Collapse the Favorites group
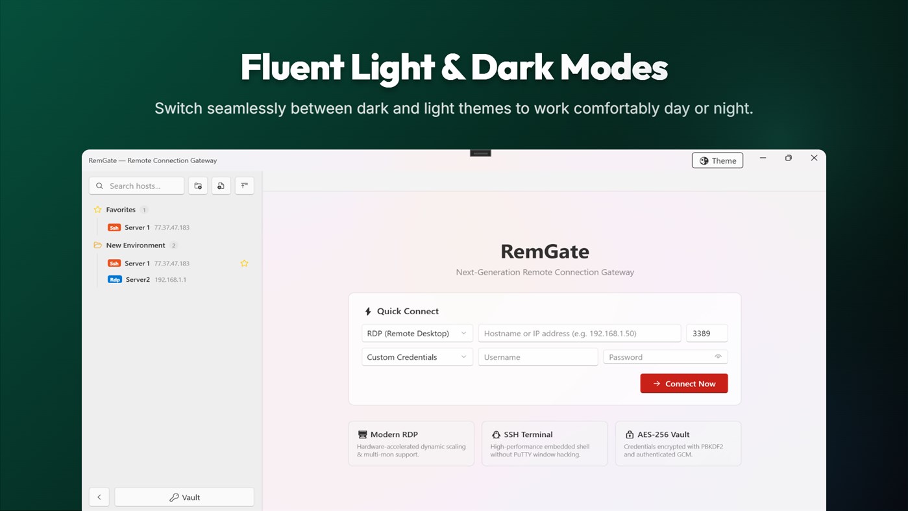908x511 pixels. [x=121, y=210]
